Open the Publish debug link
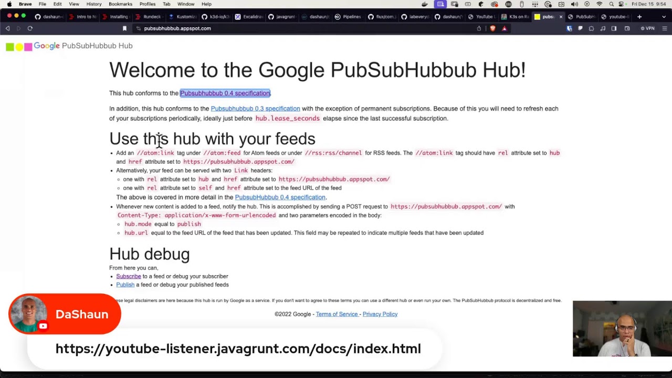 125,285
